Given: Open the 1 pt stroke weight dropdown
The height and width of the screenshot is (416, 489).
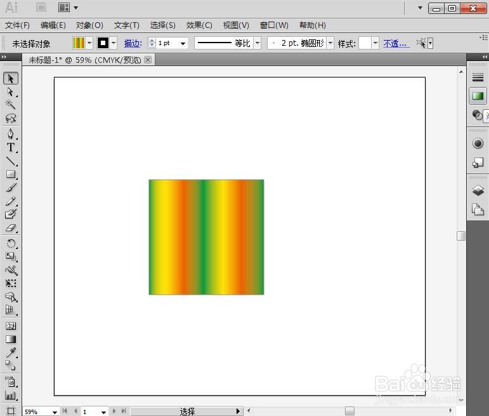Looking at the screenshot, I should 183,43.
